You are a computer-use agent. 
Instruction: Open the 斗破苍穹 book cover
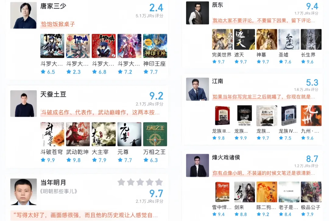pyautogui.click(x=52, y=134)
